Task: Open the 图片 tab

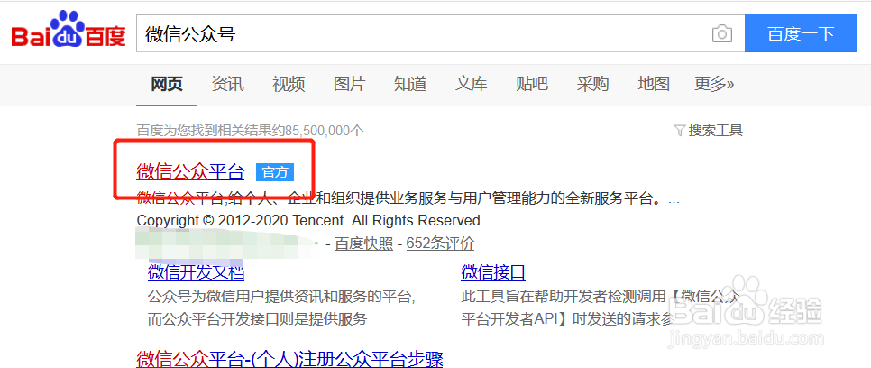Action: coord(350,84)
